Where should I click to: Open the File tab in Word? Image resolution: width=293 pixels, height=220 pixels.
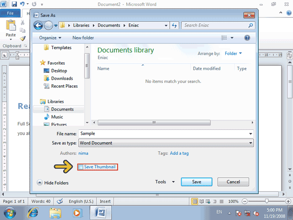point(10,13)
